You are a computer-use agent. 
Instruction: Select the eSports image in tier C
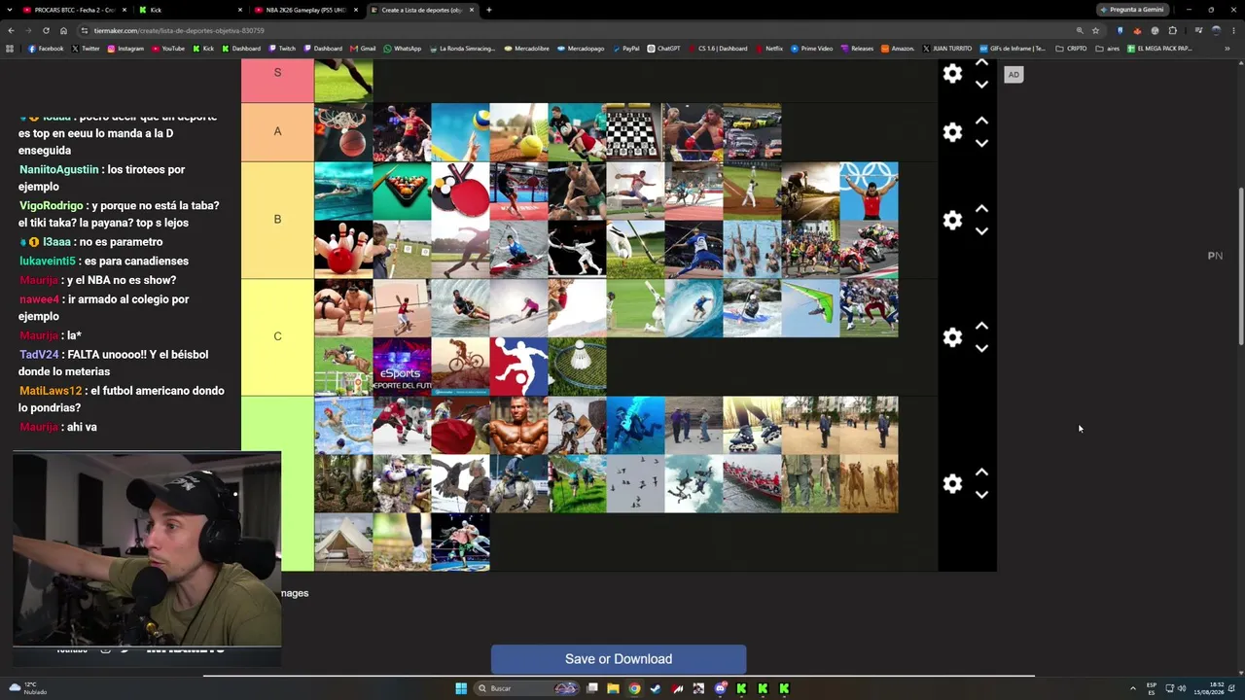tap(402, 366)
